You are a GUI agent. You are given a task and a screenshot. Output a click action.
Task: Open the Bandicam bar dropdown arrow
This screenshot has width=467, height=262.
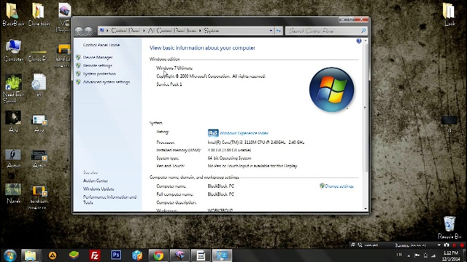(439, 245)
